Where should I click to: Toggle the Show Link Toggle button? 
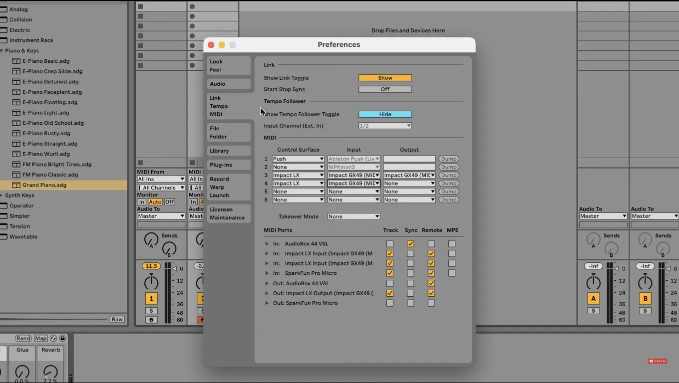[385, 78]
